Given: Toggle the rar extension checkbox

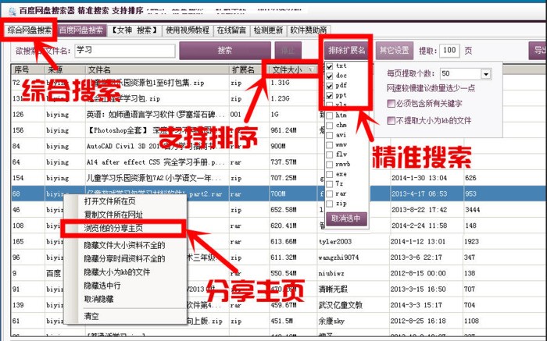Looking at the screenshot, I should (x=329, y=194).
